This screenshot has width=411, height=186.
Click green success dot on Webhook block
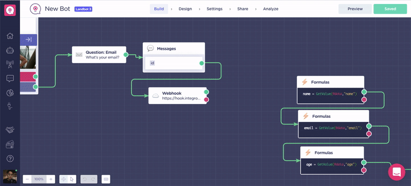(207, 92)
